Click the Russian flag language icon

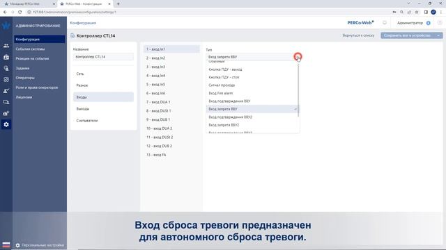coord(6,244)
